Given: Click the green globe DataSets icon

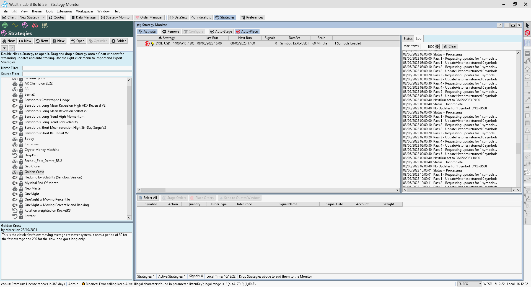Looking at the screenshot, I should coord(5,25).
